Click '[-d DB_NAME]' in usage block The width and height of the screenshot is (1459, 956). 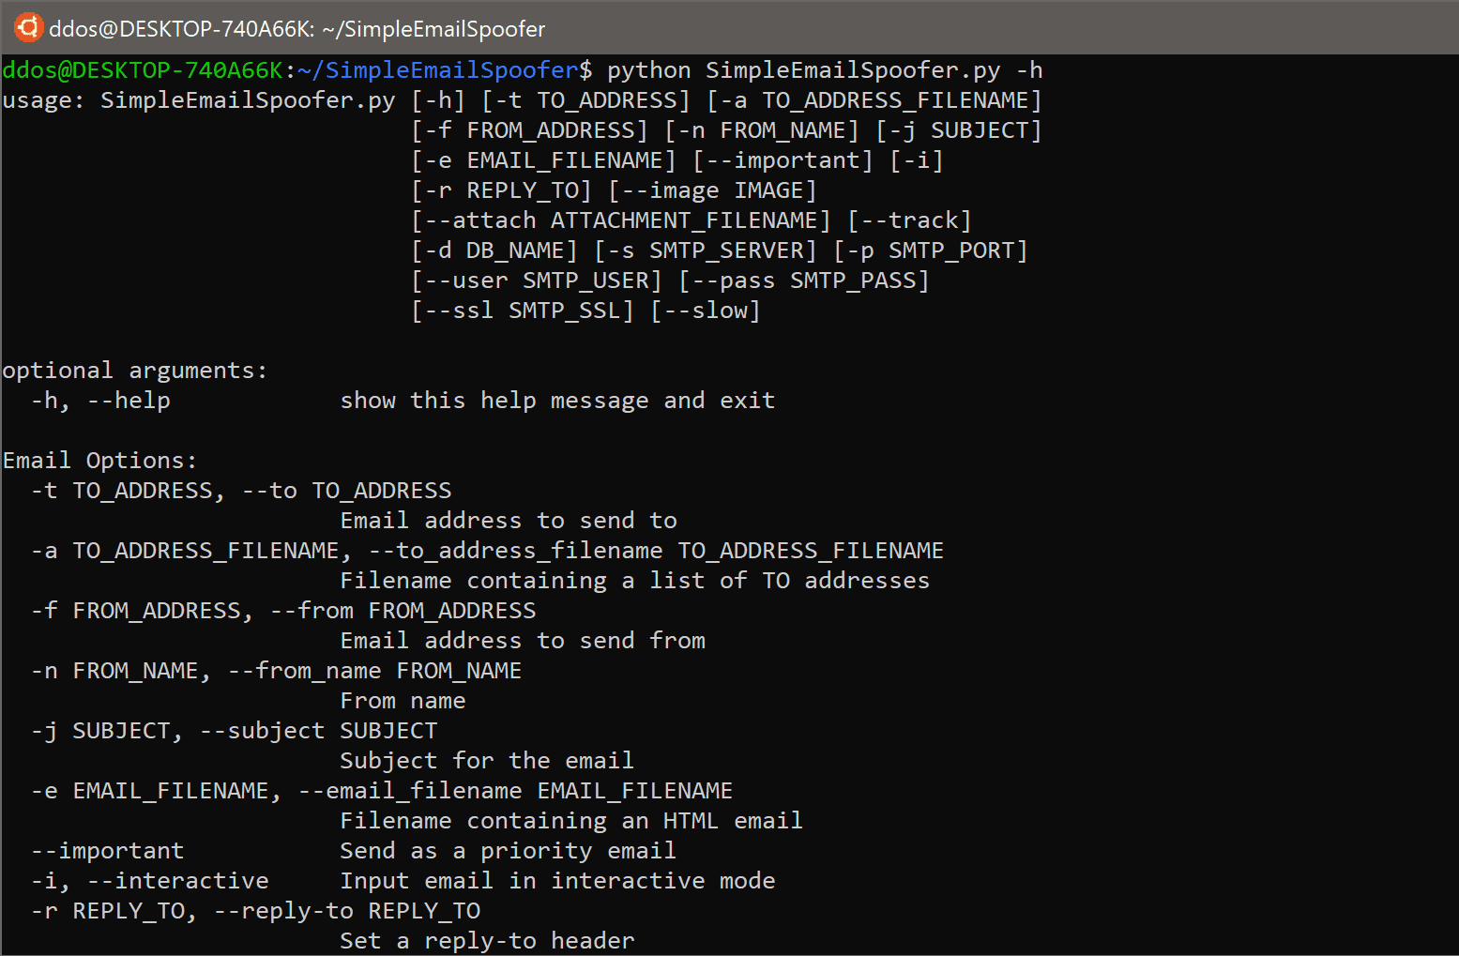coord(494,250)
